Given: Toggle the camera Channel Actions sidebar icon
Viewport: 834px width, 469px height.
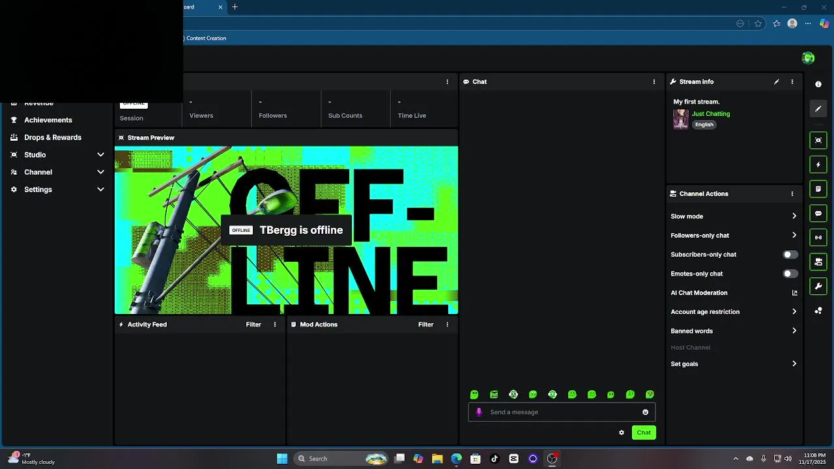Looking at the screenshot, I should [x=818, y=262].
